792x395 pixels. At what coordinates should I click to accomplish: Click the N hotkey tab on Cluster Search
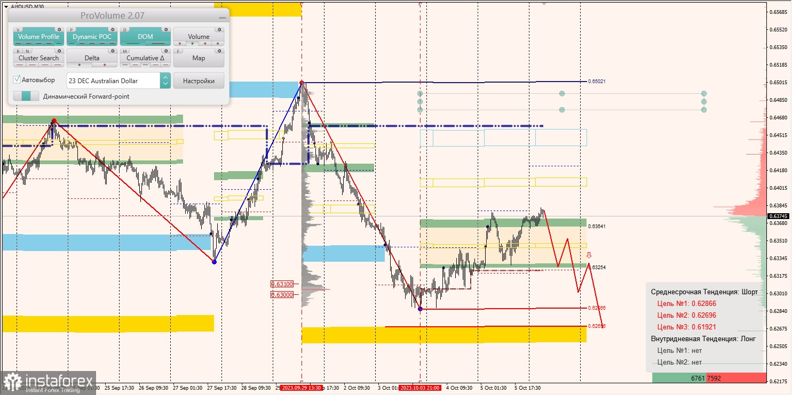coord(28,51)
